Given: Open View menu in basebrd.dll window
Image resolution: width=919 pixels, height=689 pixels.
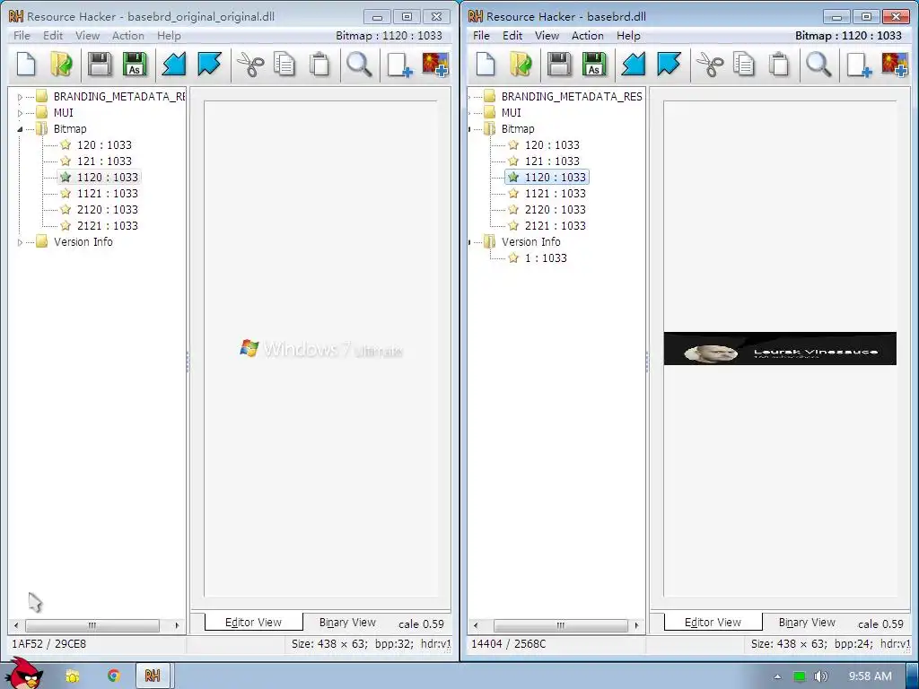Looking at the screenshot, I should click(x=547, y=36).
